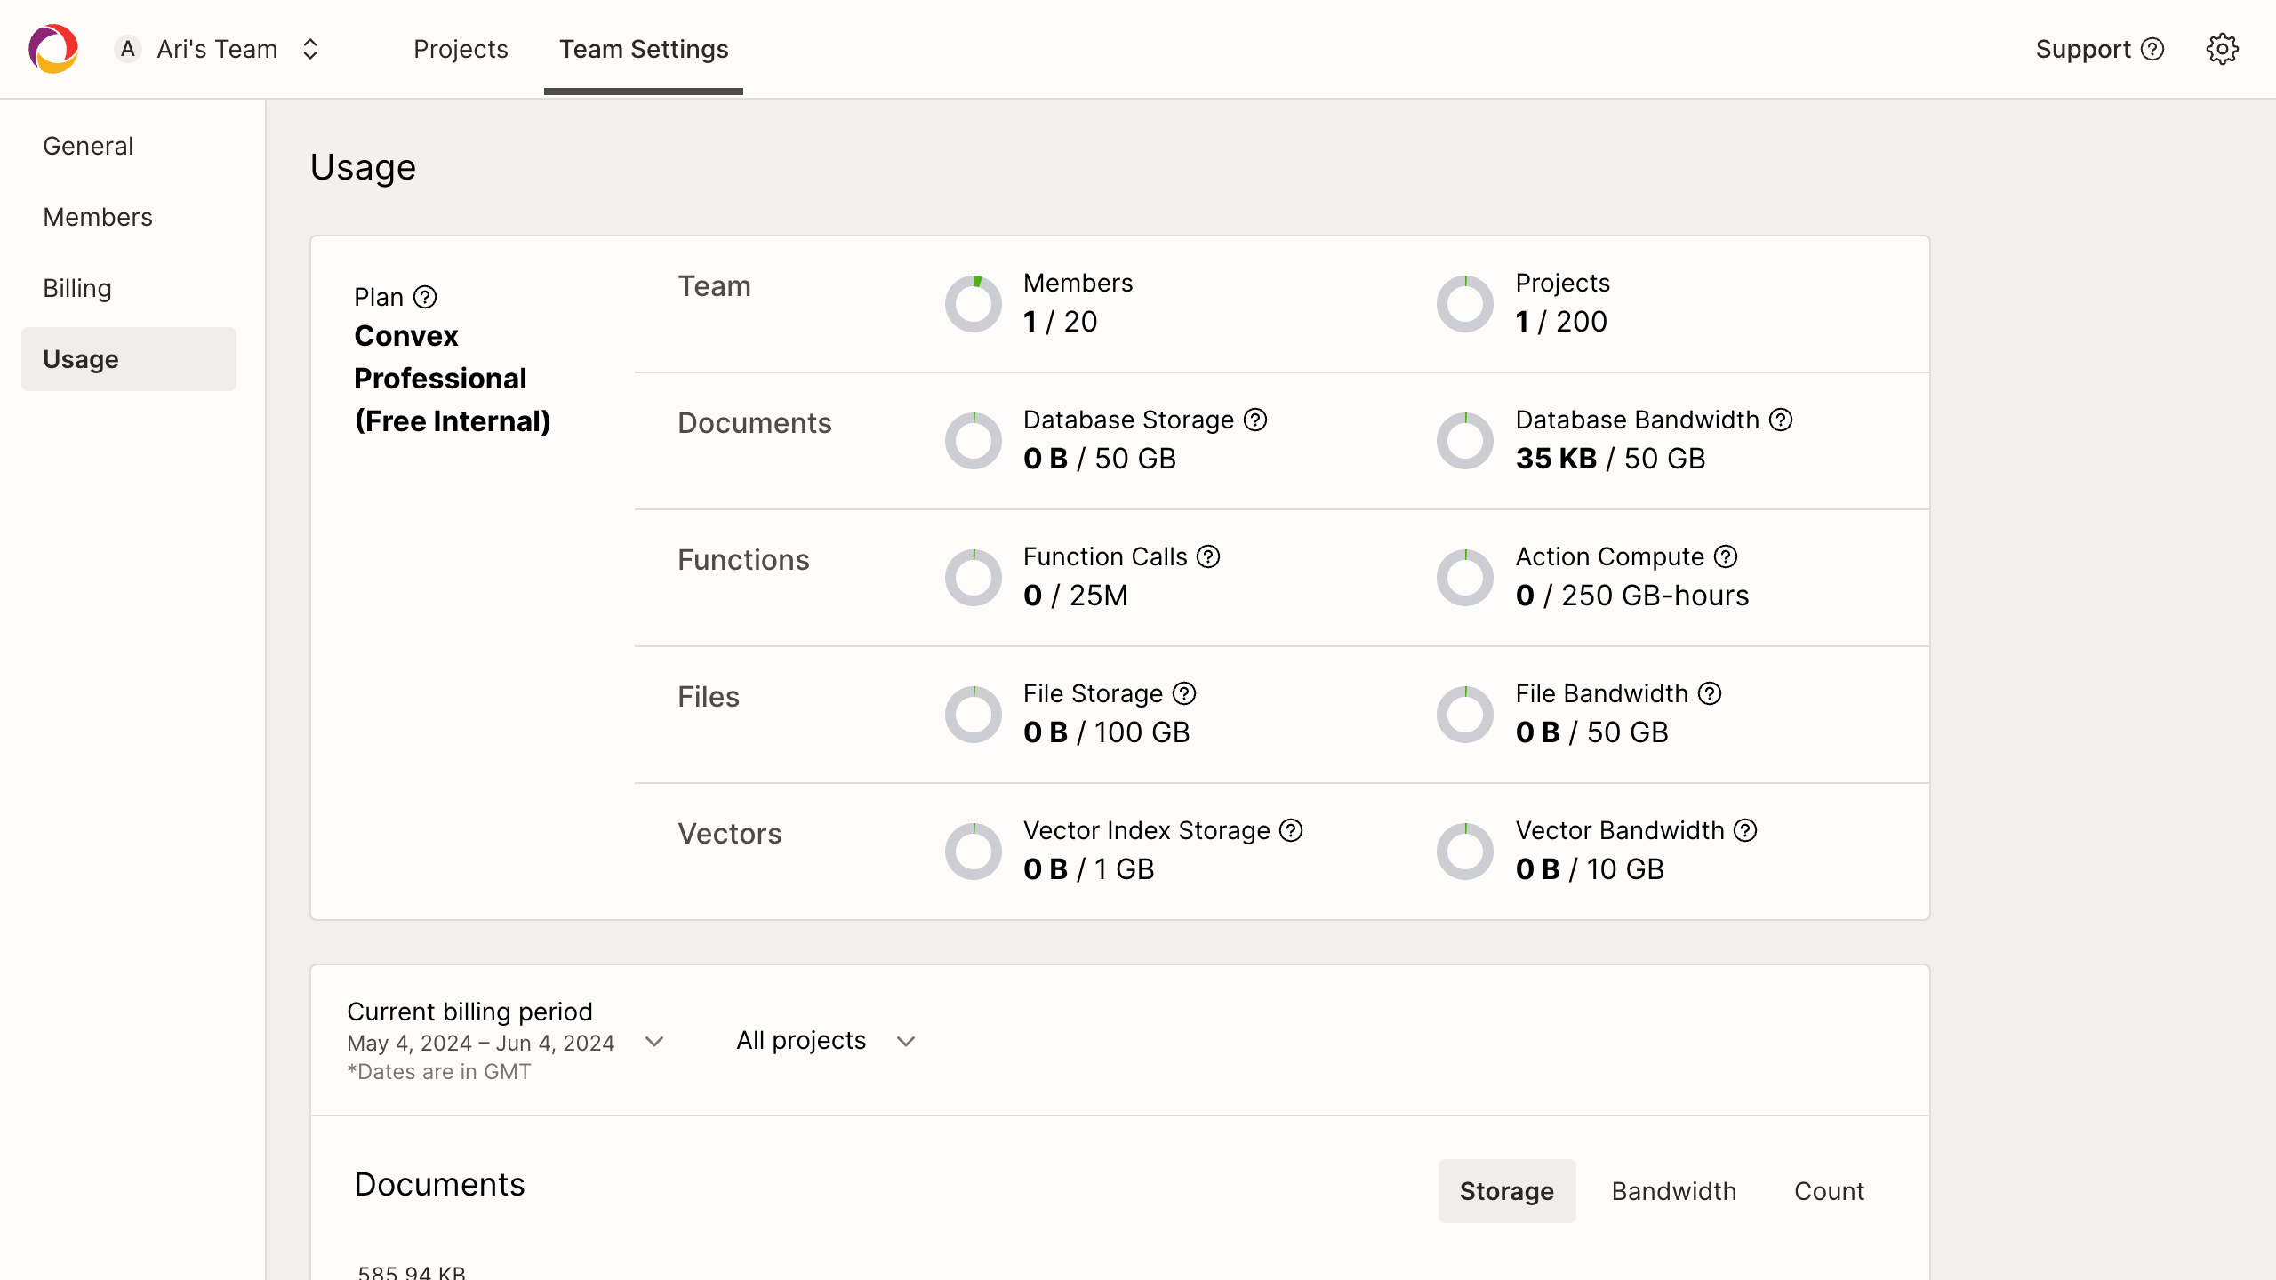Screen dimensions: 2276x1280
Task: Click the Vector Bandwidth help icon
Action: pyautogui.click(x=1746, y=830)
